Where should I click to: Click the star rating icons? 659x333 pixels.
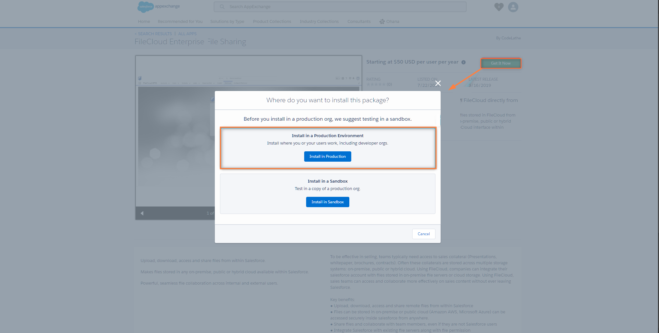click(376, 85)
